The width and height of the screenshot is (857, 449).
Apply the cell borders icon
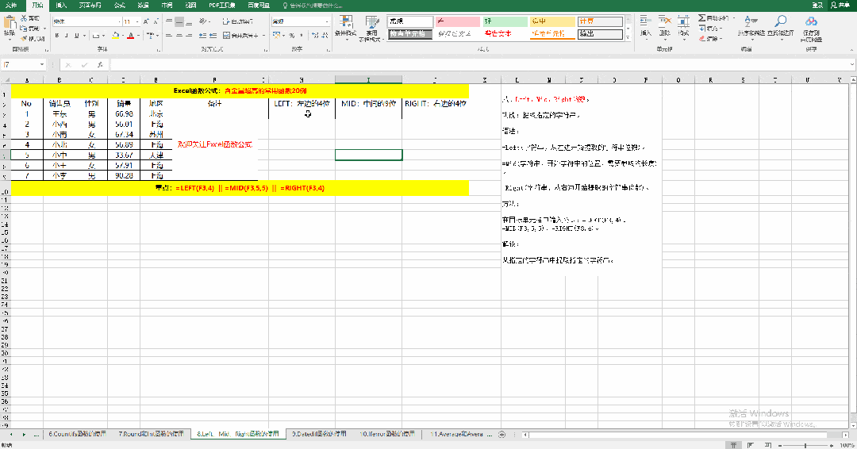pyautogui.click(x=96, y=36)
